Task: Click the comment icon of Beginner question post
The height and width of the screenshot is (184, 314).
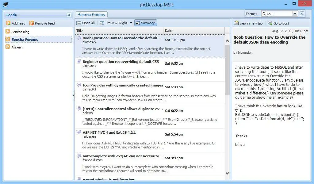Action: [79, 61]
